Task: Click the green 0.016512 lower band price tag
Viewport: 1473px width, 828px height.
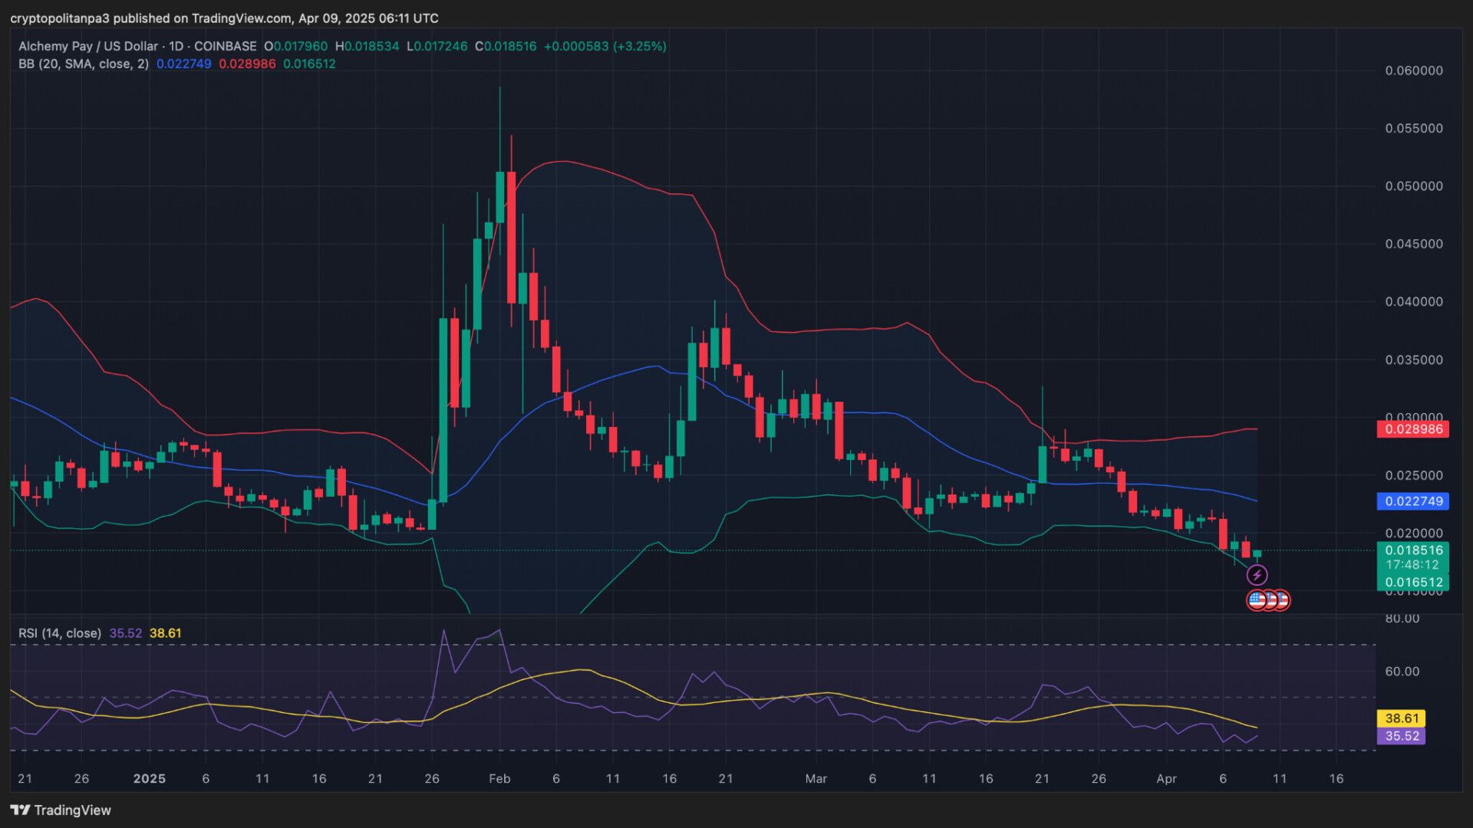Action: pyautogui.click(x=1412, y=583)
